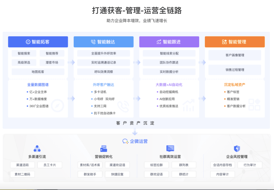Image resolution: width=274 pixels, height=190 pixels.
Task: Click 销售过程管理 item
Action: 235,70
